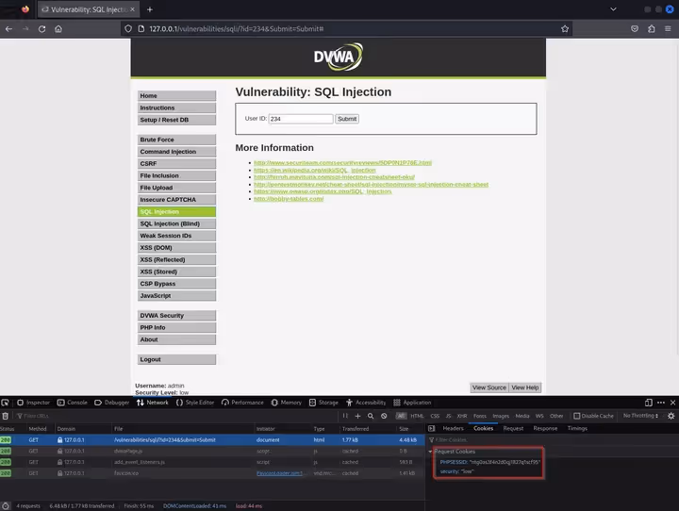Click the View Help button
The height and width of the screenshot is (511, 679).
coord(525,387)
